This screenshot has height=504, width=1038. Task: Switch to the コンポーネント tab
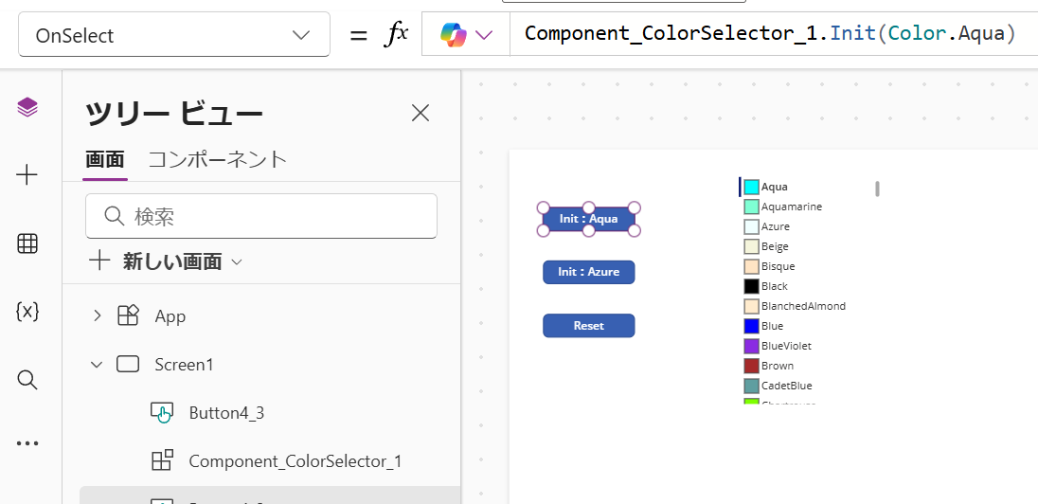coord(217,159)
